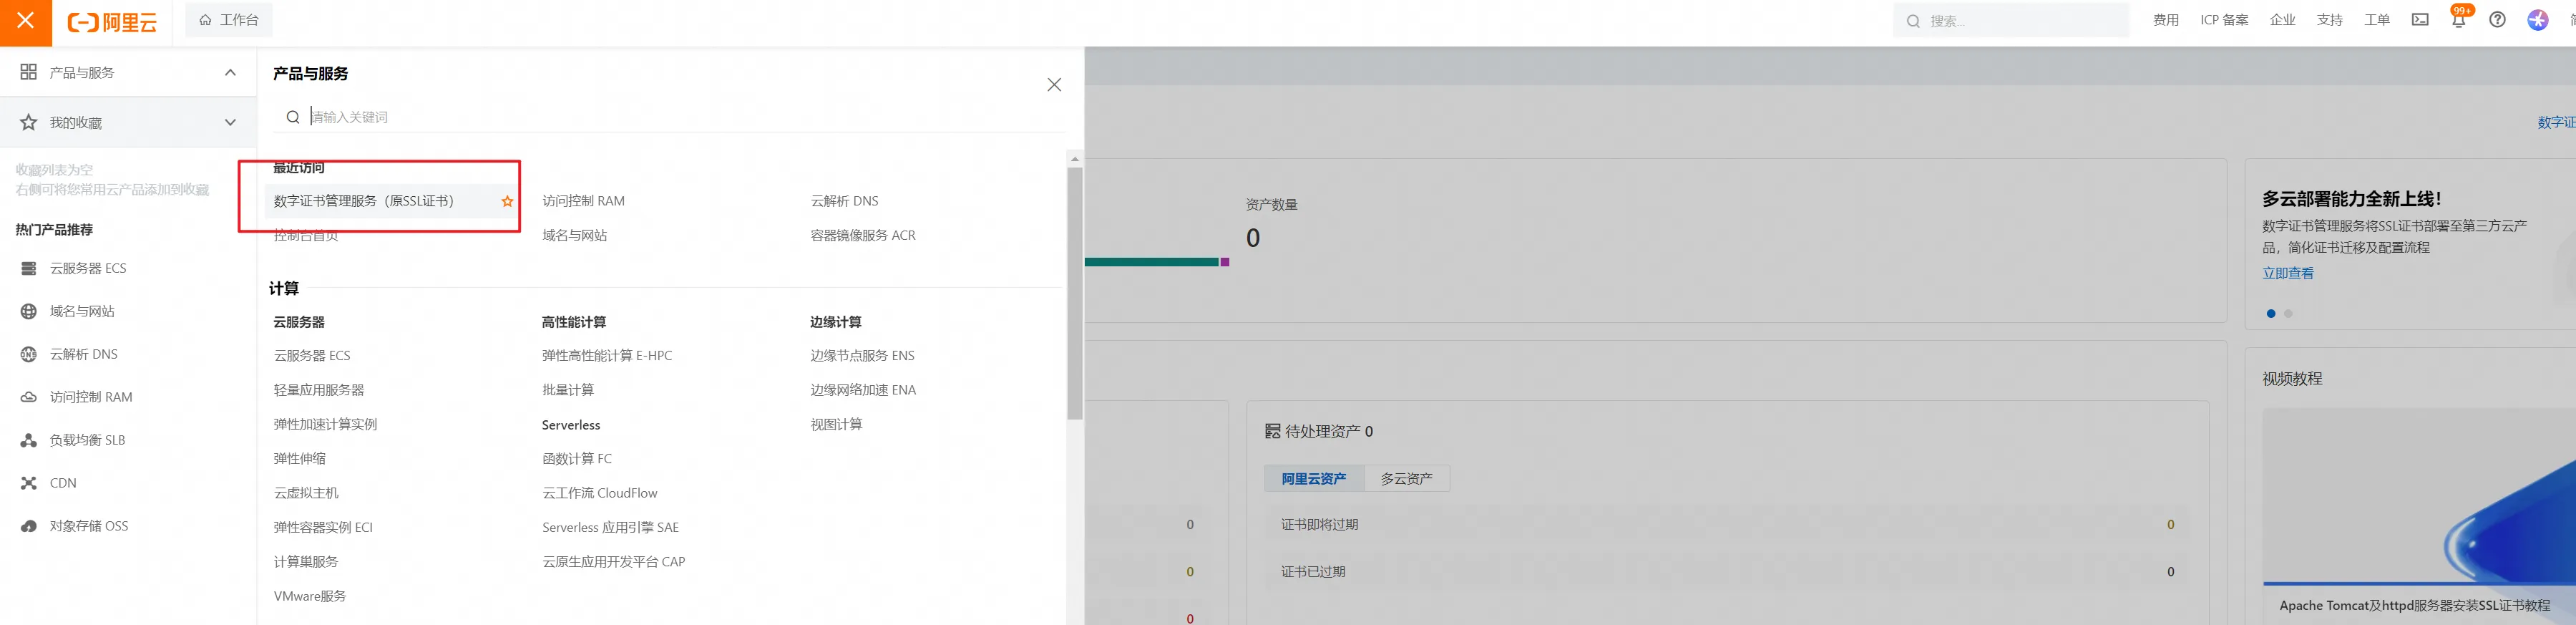This screenshot has width=2576, height=625.
Task: Open the 支持 top menu
Action: 2329,20
